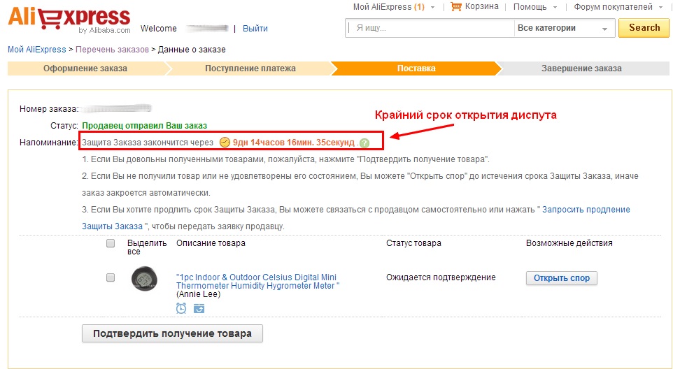673x369 pixels.
Task: Click the 'Статус товара' column header
Action: click(x=413, y=243)
